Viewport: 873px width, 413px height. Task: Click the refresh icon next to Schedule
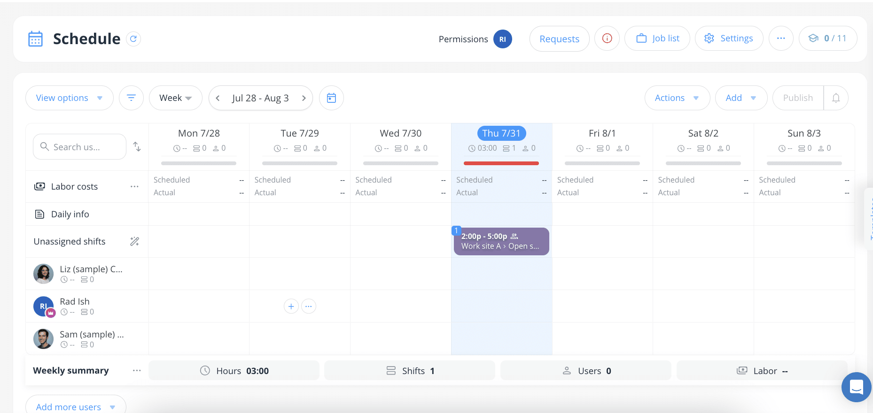133,39
